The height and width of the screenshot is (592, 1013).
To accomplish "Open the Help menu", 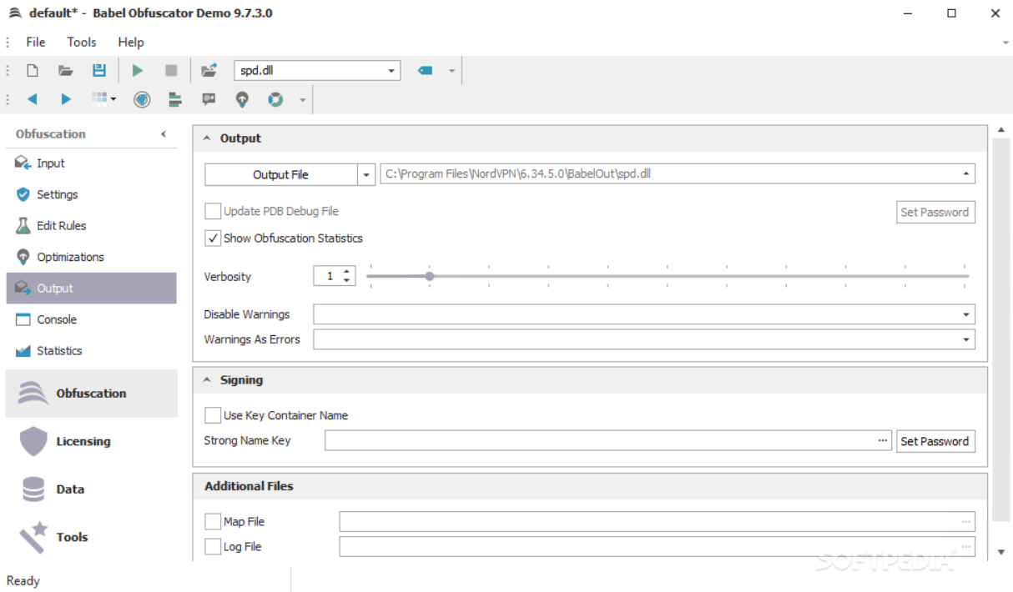I will coord(131,42).
